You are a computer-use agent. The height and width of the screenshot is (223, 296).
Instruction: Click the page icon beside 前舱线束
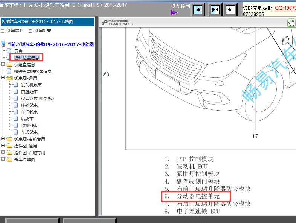[x=16, y=91]
